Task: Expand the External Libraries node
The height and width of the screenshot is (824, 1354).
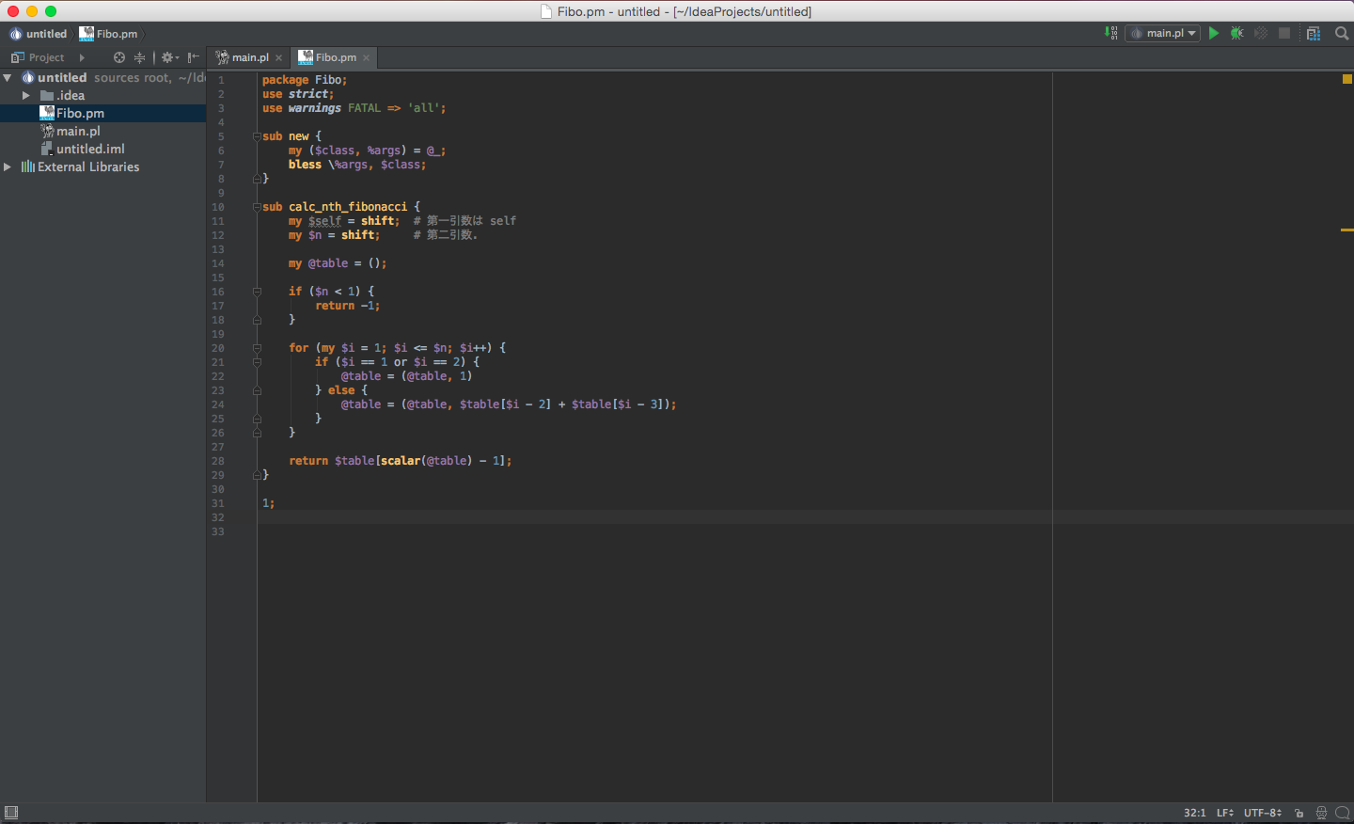Action: click(x=8, y=167)
